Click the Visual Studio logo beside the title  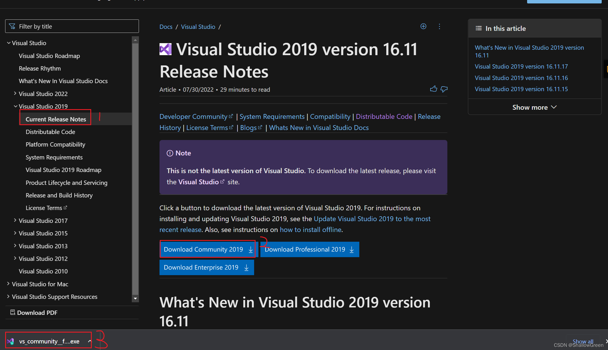point(165,49)
